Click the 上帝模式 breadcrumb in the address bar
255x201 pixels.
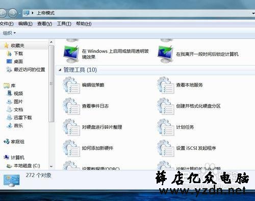click(x=45, y=13)
